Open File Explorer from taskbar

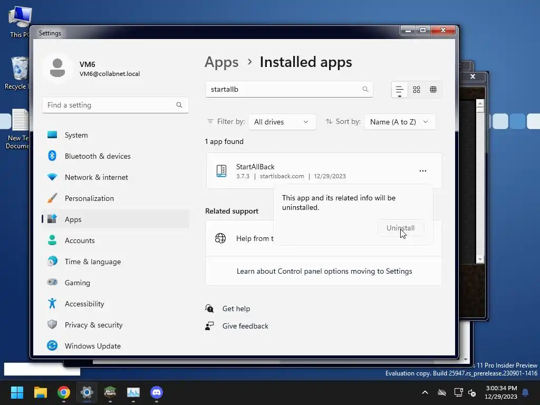41,392
